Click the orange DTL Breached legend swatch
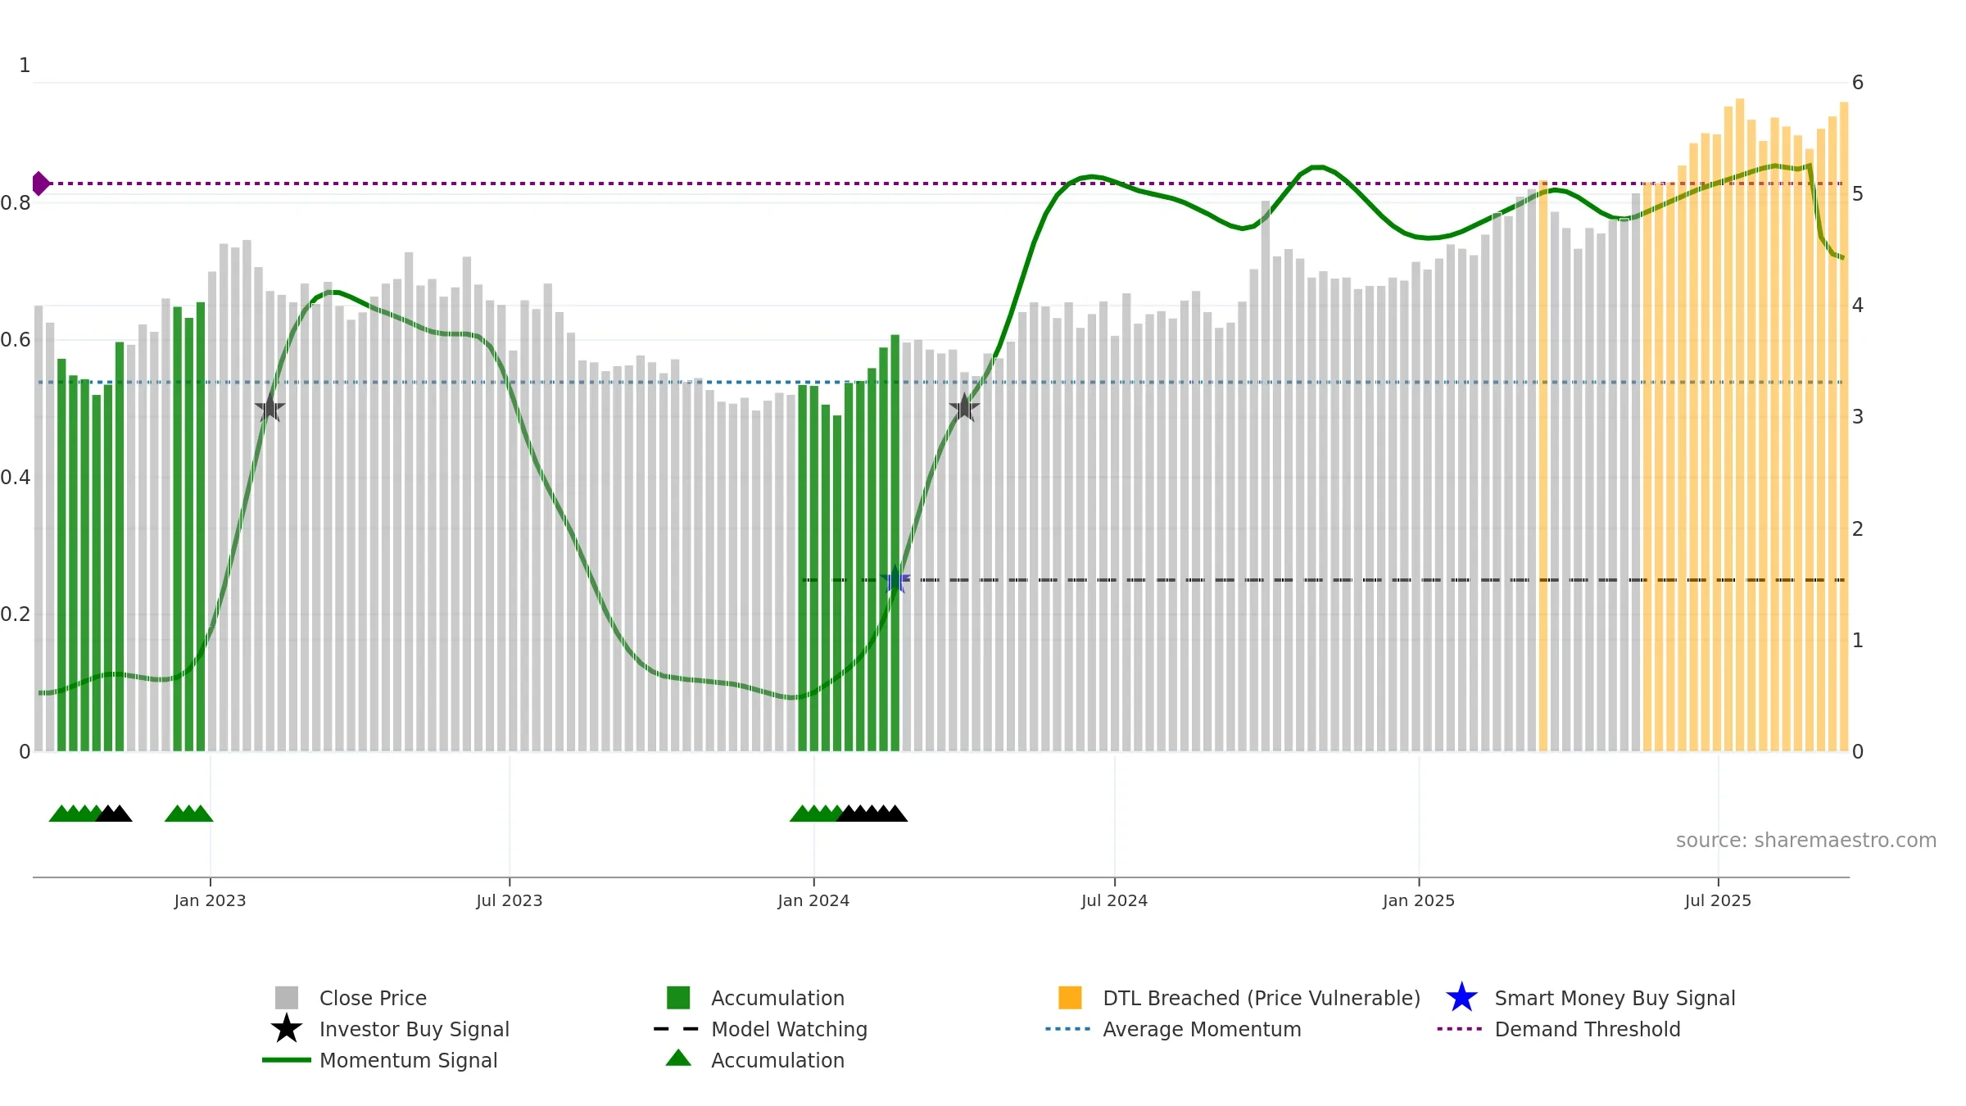Viewport: 1966px width, 1106px height. tap(1070, 997)
